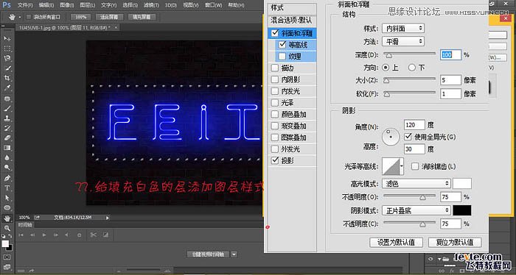Click 适合屏幕 button in options bar
Image resolution: width=516 pixels, height=275 pixels.
click(109, 17)
